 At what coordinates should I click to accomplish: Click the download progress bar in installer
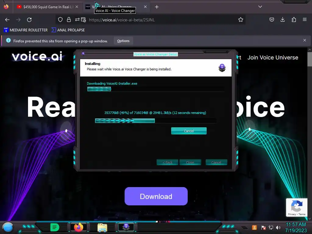(156, 121)
